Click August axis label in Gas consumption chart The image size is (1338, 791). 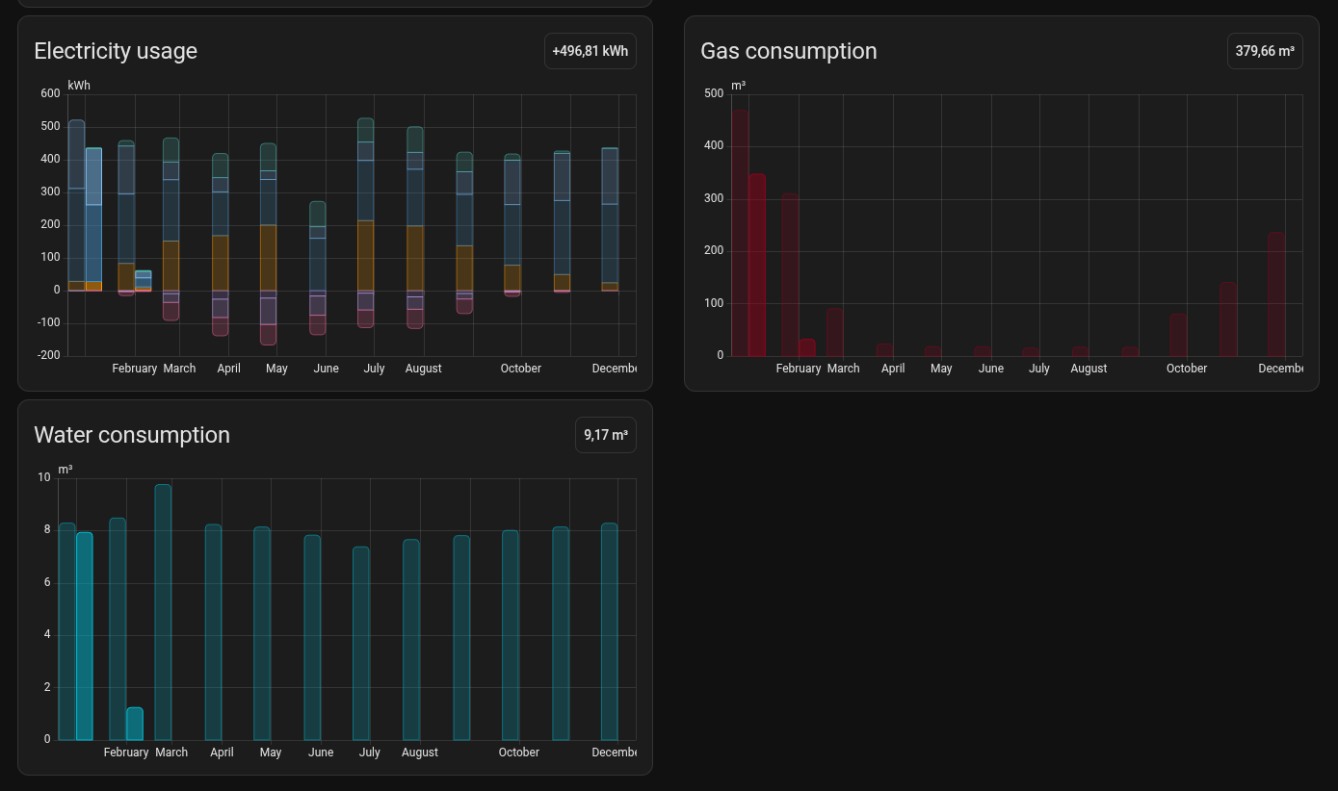click(1089, 369)
